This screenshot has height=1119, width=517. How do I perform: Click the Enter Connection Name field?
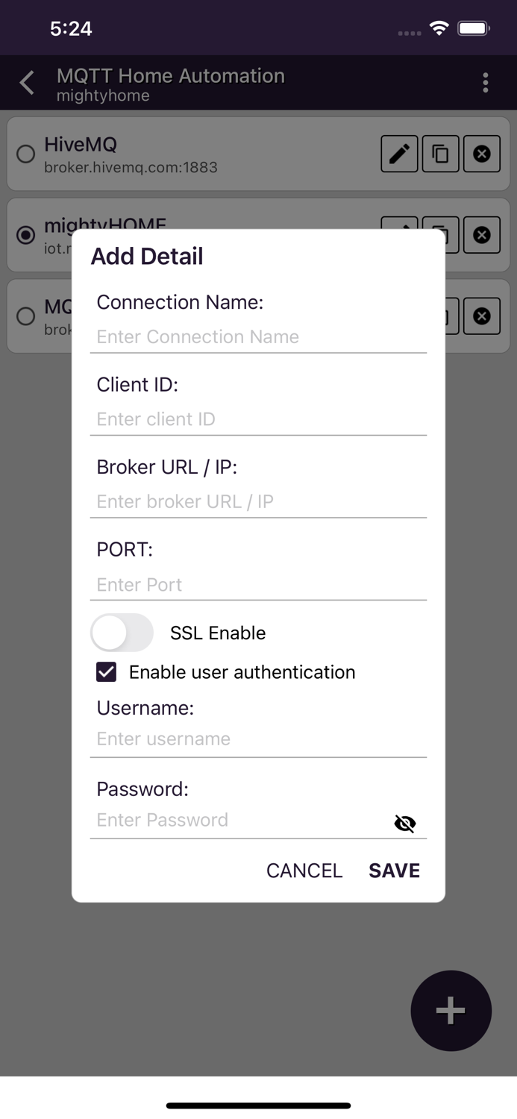coord(258,336)
